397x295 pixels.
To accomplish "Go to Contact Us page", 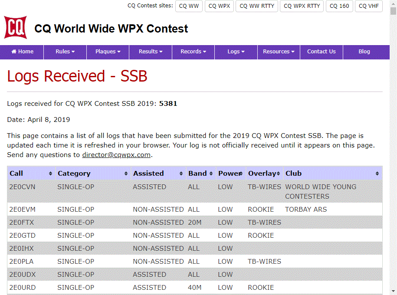I will click(322, 52).
